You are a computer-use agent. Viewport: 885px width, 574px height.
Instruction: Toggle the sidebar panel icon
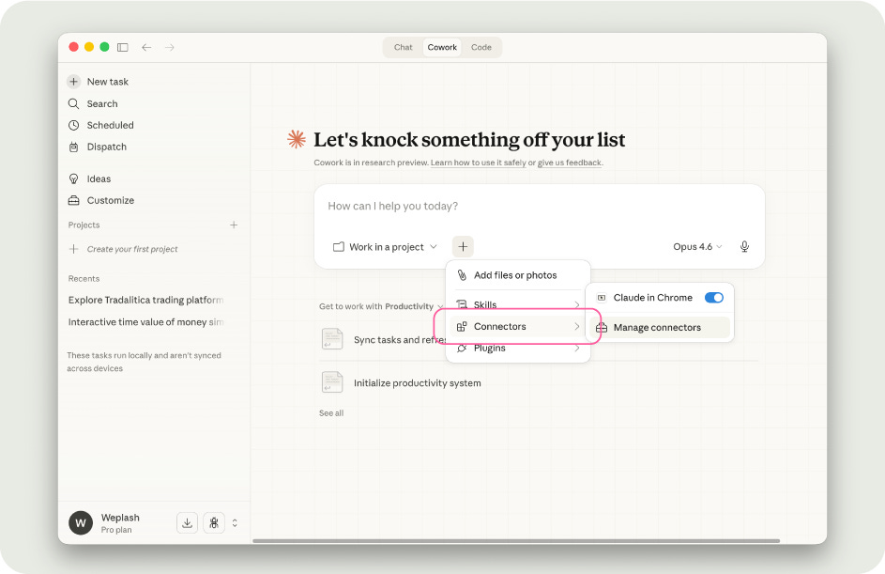pos(123,48)
